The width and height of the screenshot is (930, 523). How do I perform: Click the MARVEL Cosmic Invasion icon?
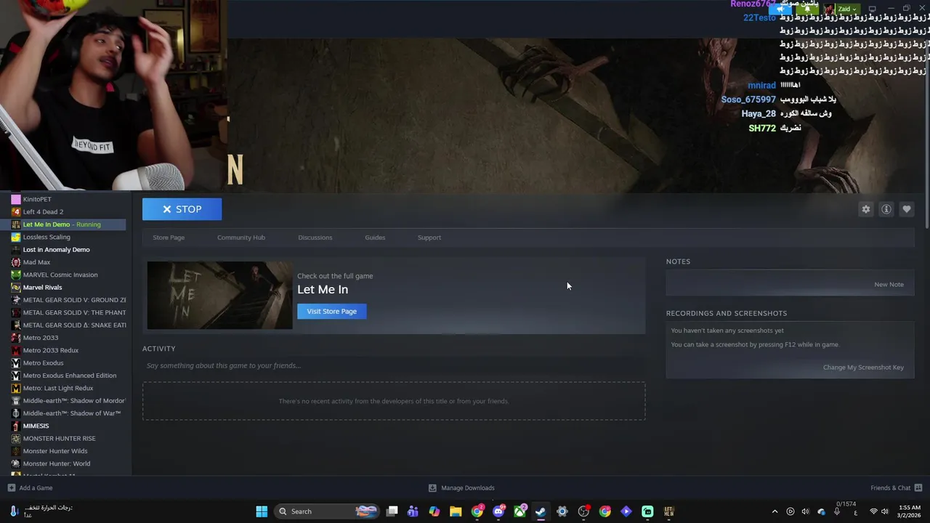tap(16, 275)
